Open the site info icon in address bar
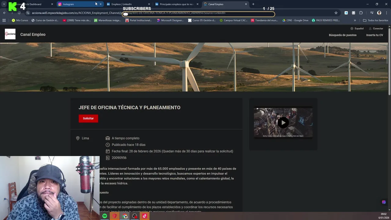The width and height of the screenshot is (391, 220). (28, 13)
